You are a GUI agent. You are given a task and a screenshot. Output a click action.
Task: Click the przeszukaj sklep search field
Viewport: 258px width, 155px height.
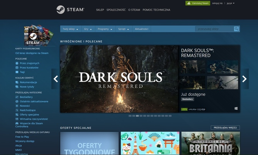coord(214,29)
